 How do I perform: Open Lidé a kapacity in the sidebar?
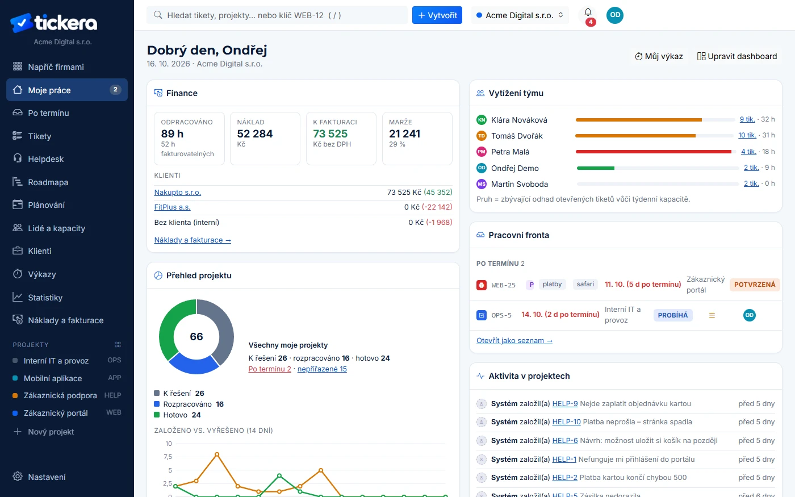point(67,228)
